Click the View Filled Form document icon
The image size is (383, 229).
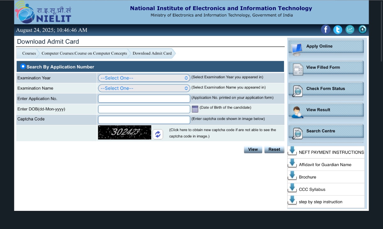click(298, 69)
